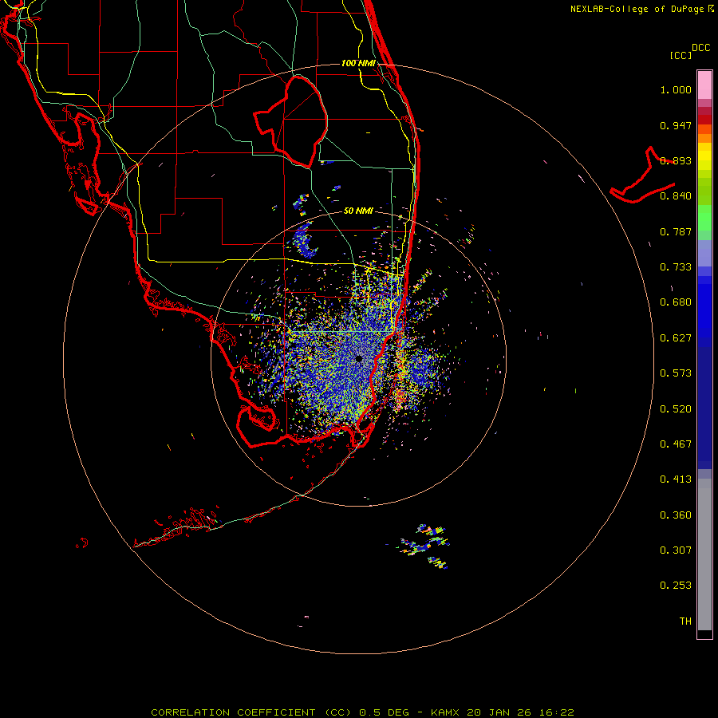Select the 0.307 scale value
This screenshot has height=718, width=718.
(x=676, y=550)
